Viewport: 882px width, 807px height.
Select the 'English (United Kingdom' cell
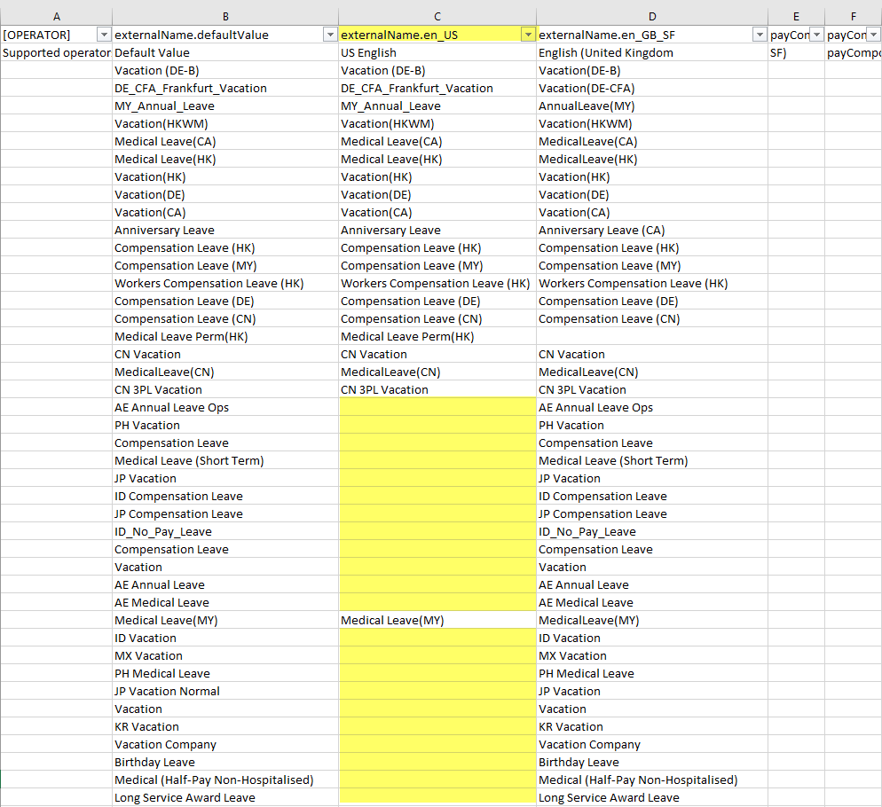point(652,53)
